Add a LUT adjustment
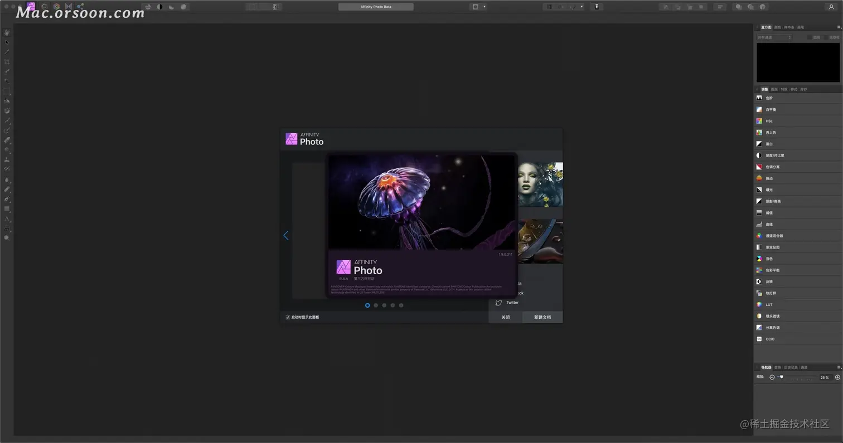Screen dimensions: 843x443 [798, 305]
